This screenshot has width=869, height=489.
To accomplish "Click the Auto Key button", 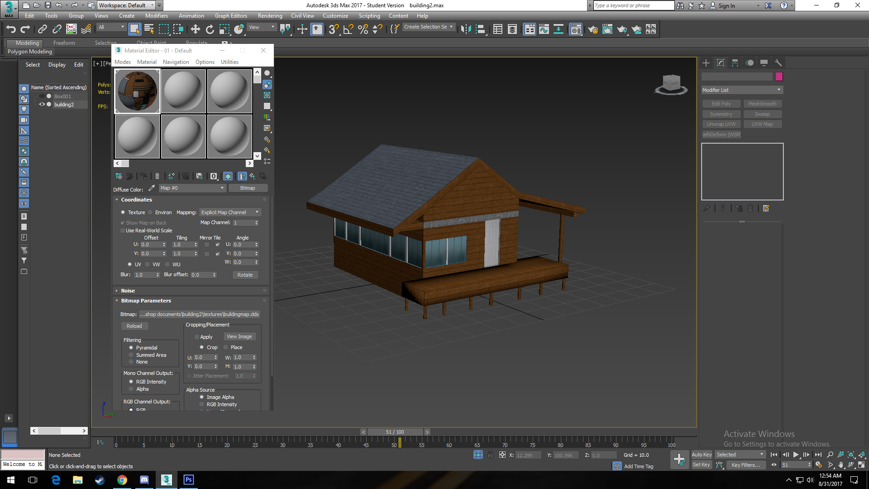I will (x=702, y=455).
